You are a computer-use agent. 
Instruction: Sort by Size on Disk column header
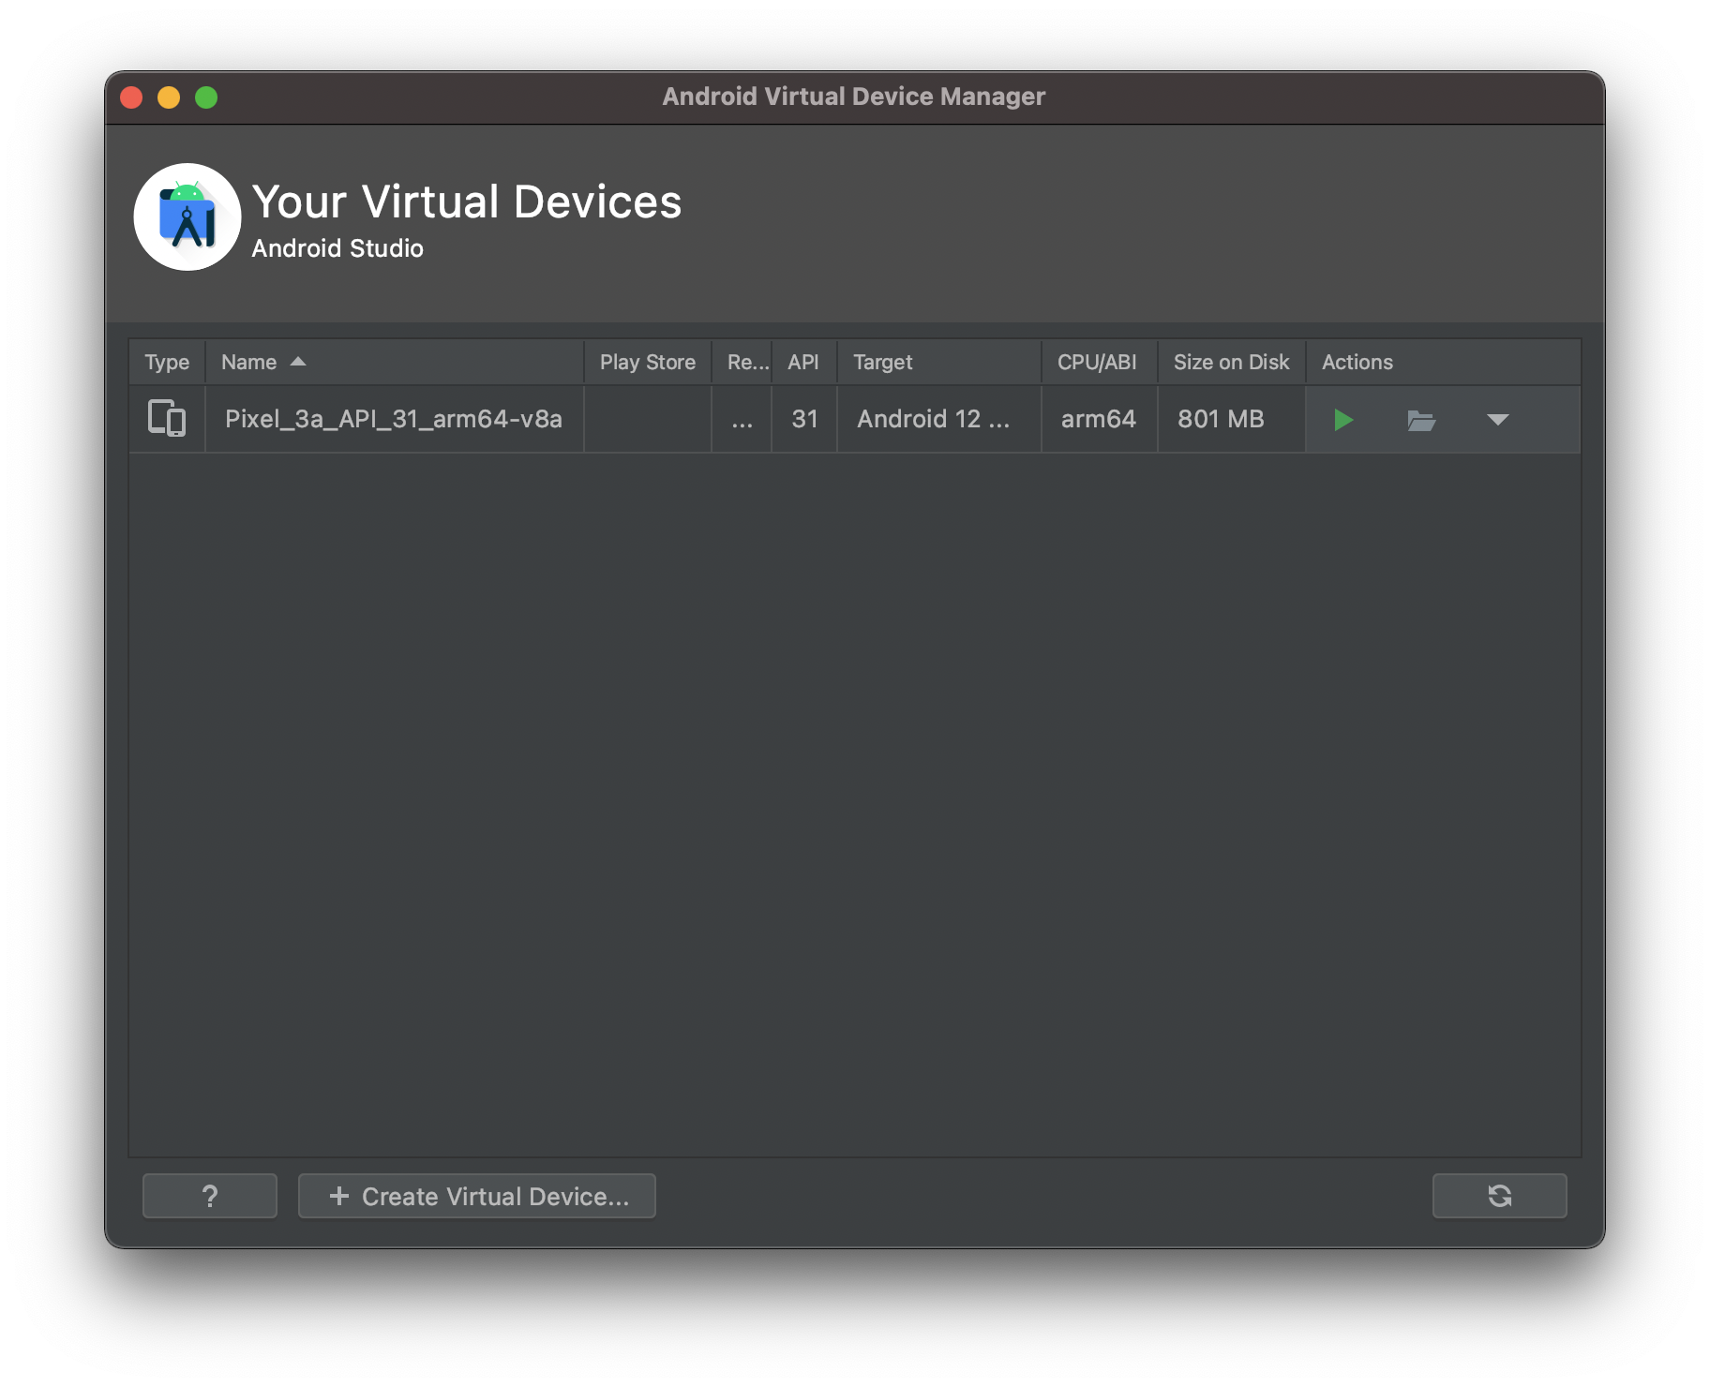tap(1232, 363)
